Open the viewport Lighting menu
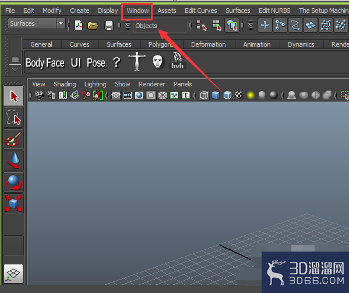Viewport: 349px width, 293px height. coord(96,84)
